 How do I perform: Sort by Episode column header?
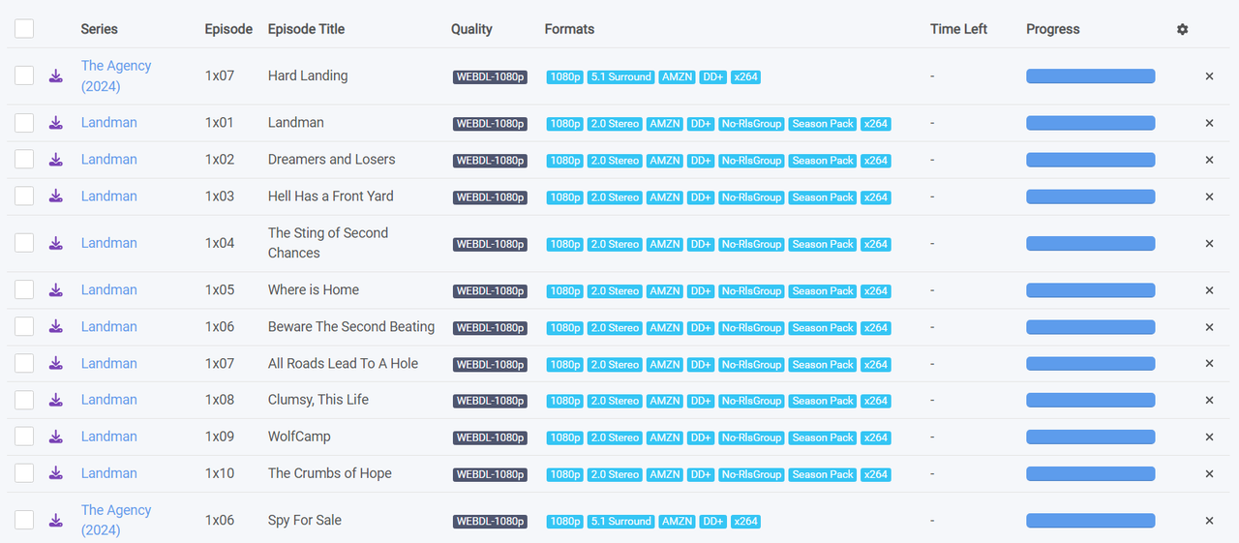click(228, 29)
